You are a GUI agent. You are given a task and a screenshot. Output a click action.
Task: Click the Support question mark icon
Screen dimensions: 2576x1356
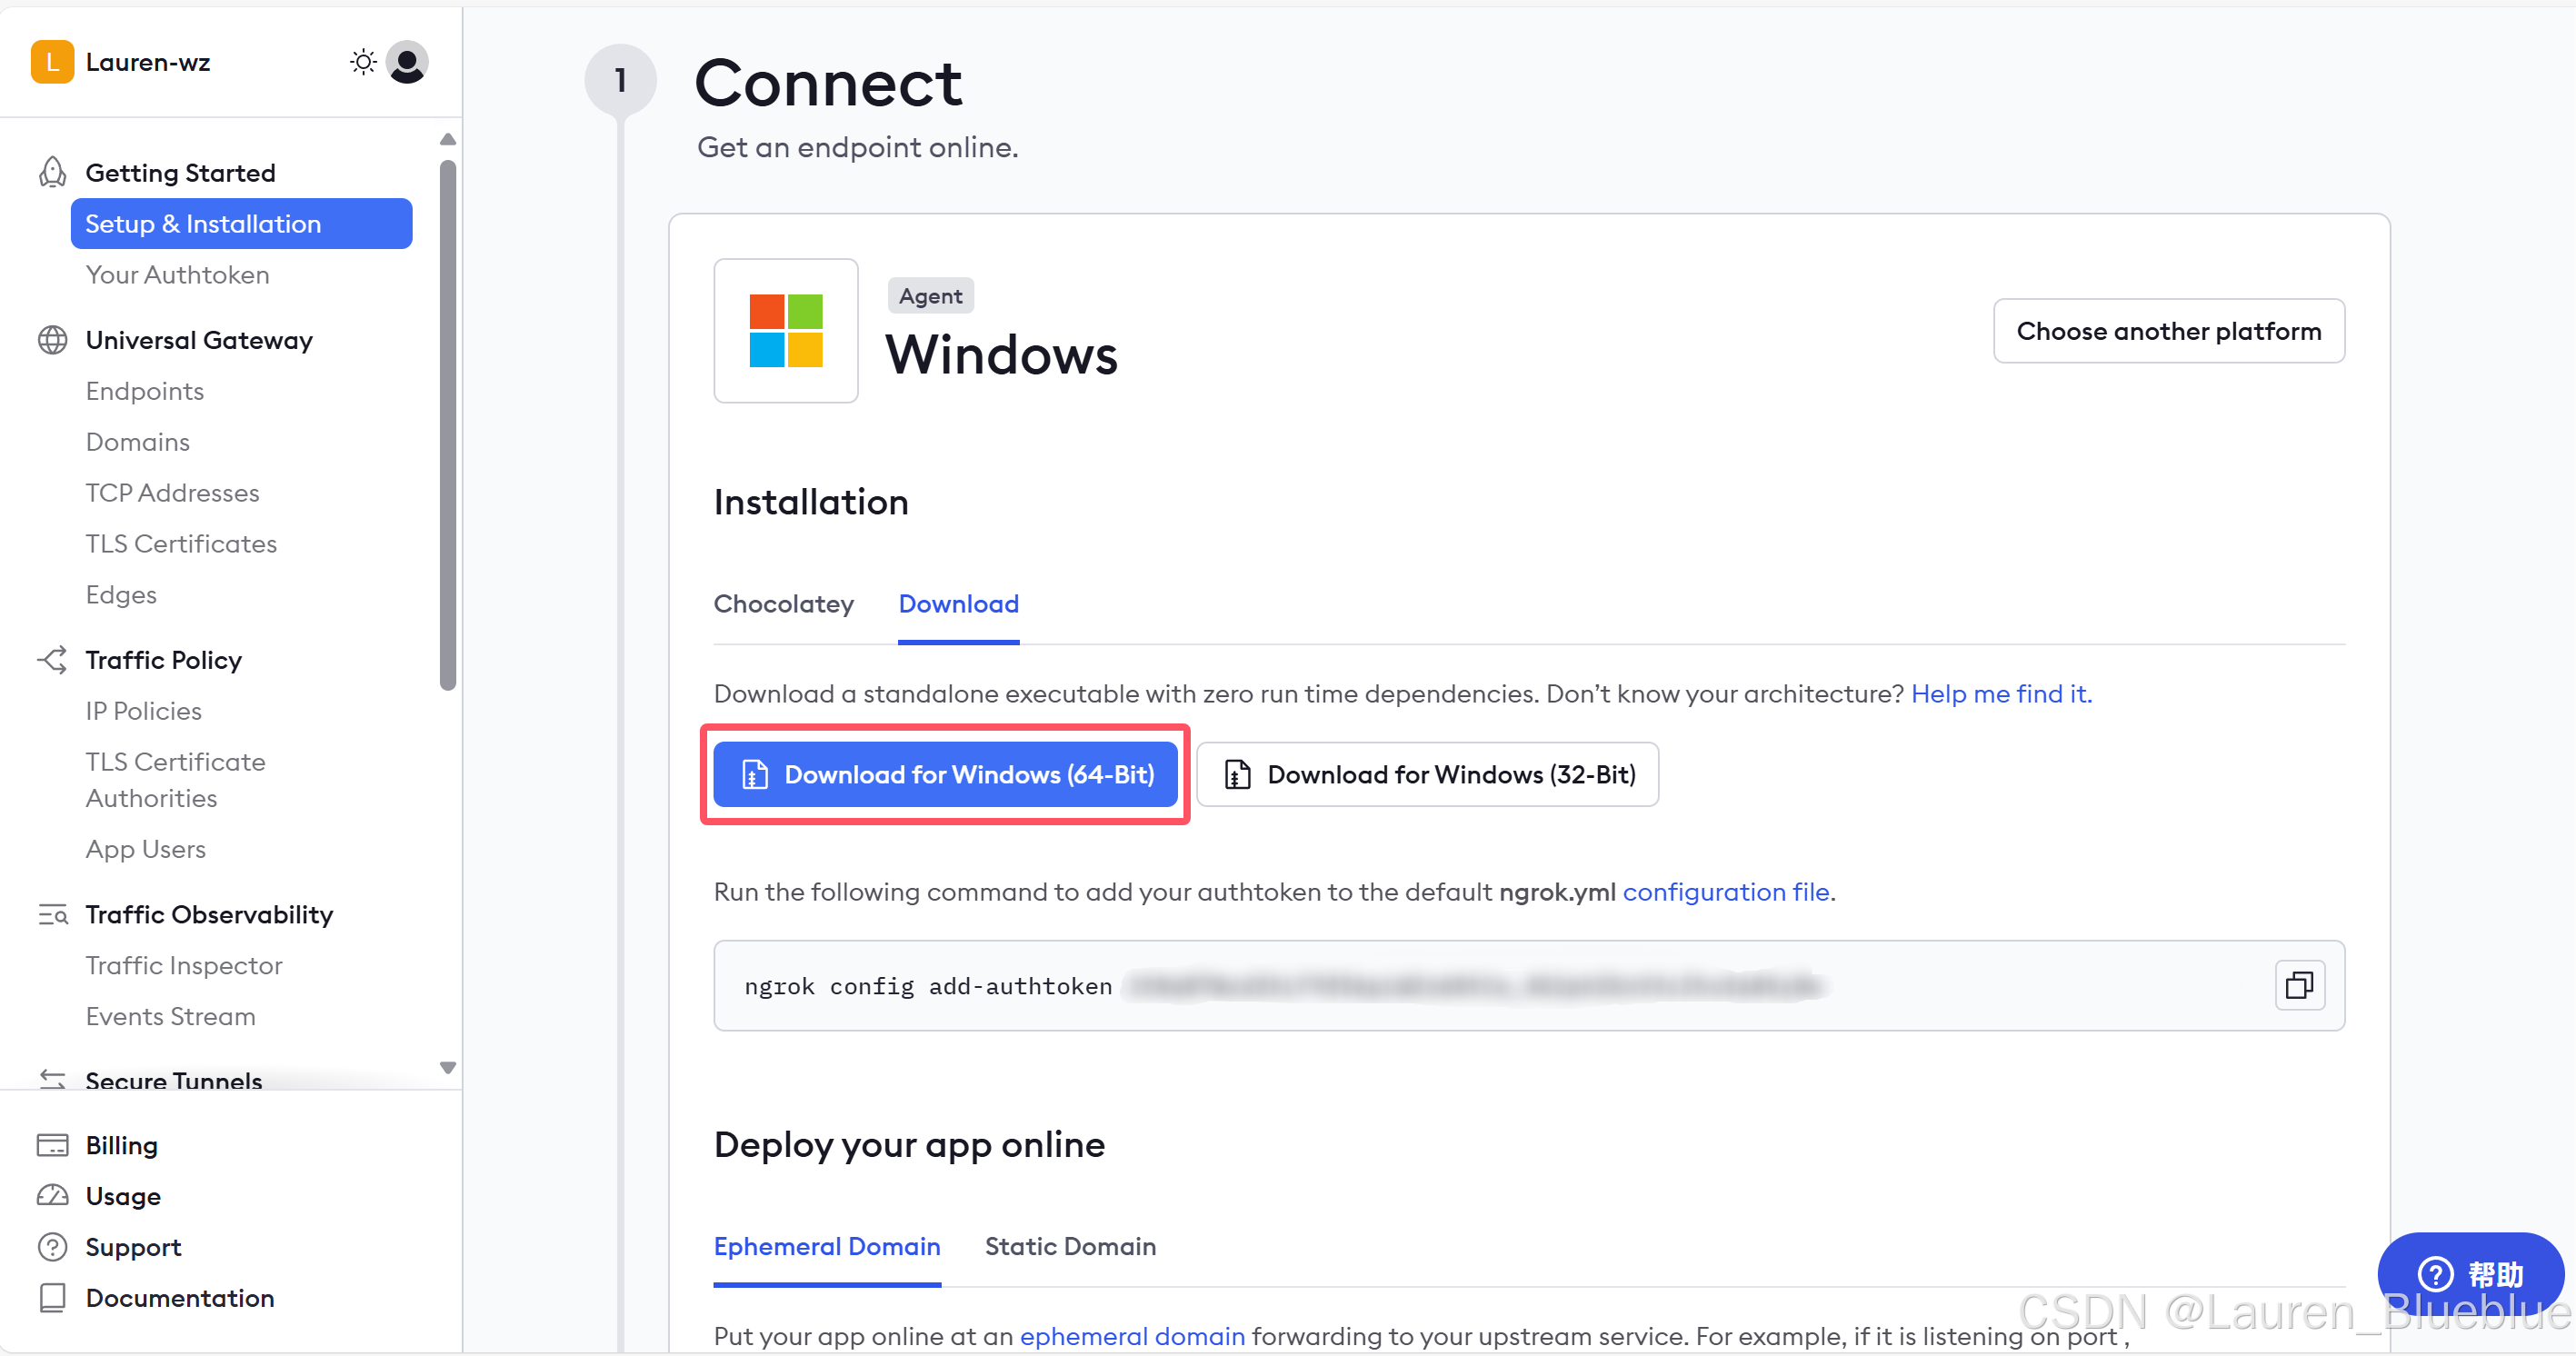[x=52, y=1247]
